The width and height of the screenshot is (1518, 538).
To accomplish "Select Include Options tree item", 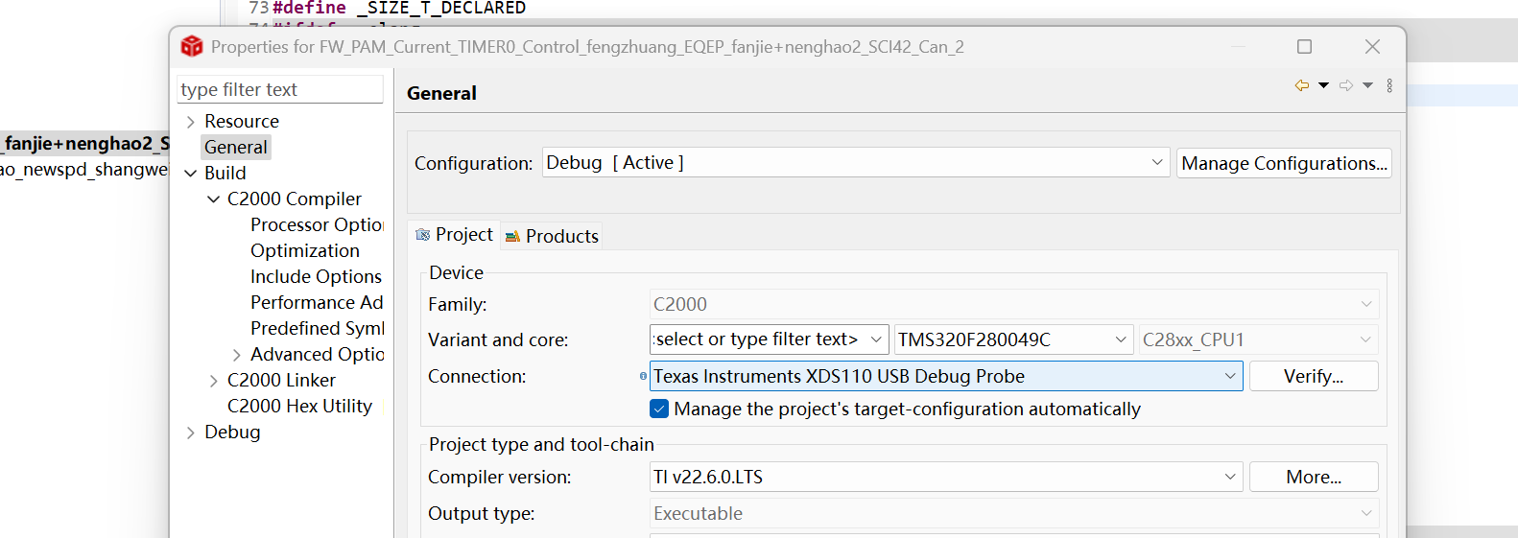I will click(316, 276).
